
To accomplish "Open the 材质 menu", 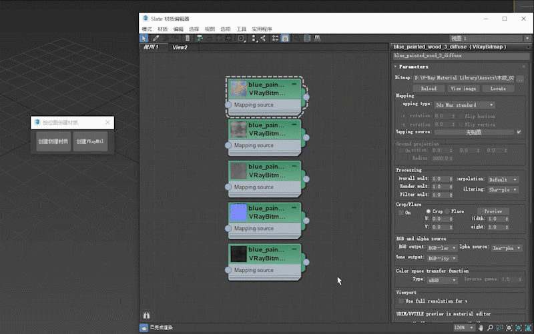I will pyautogui.click(x=162, y=29).
